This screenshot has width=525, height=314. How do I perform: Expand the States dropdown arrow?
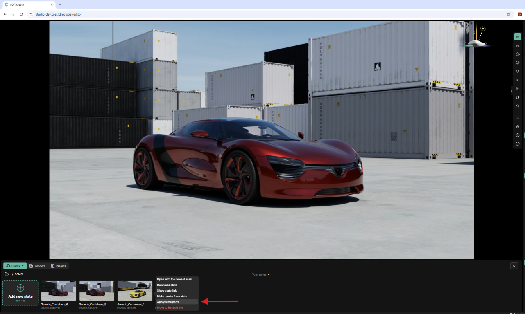click(x=23, y=266)
